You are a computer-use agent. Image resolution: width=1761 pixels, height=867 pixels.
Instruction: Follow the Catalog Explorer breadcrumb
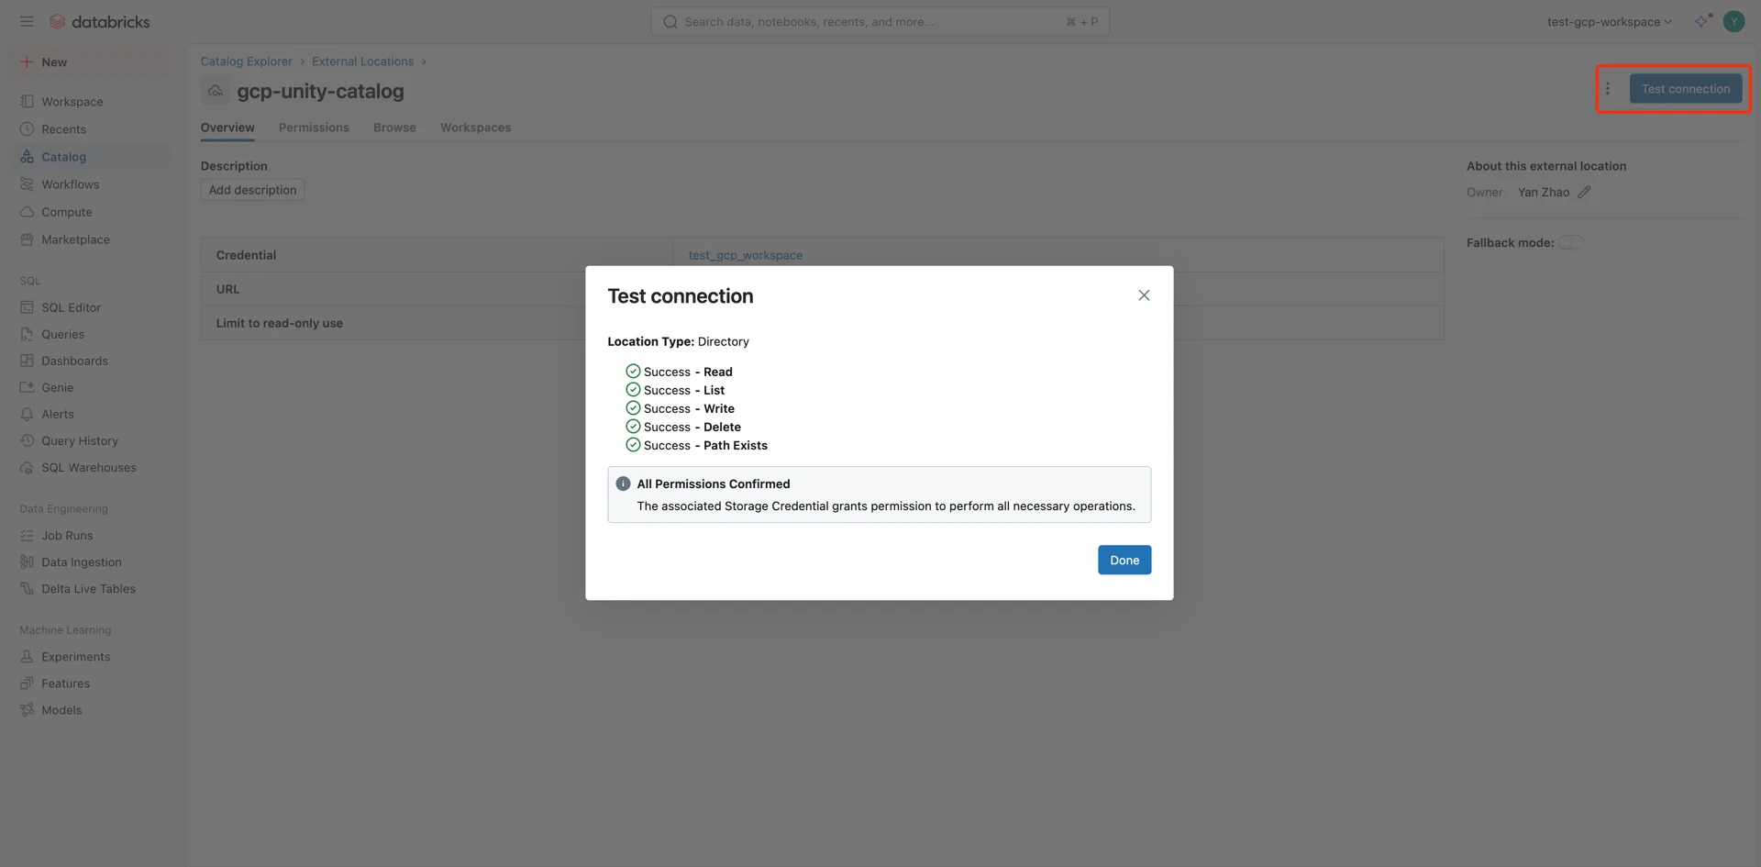[x=246, y=61]
